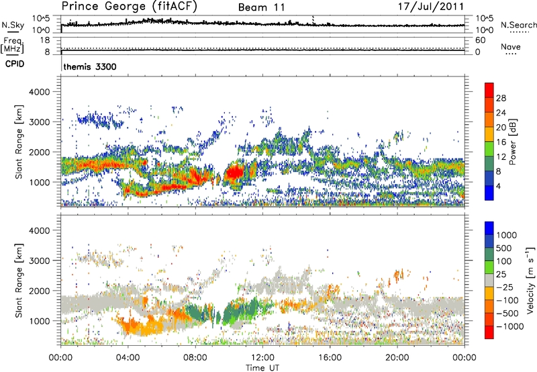Click the "-500" label on velocity colorbar
The image size is (537, 372).
pyautogui.click(x=507, y=314)
